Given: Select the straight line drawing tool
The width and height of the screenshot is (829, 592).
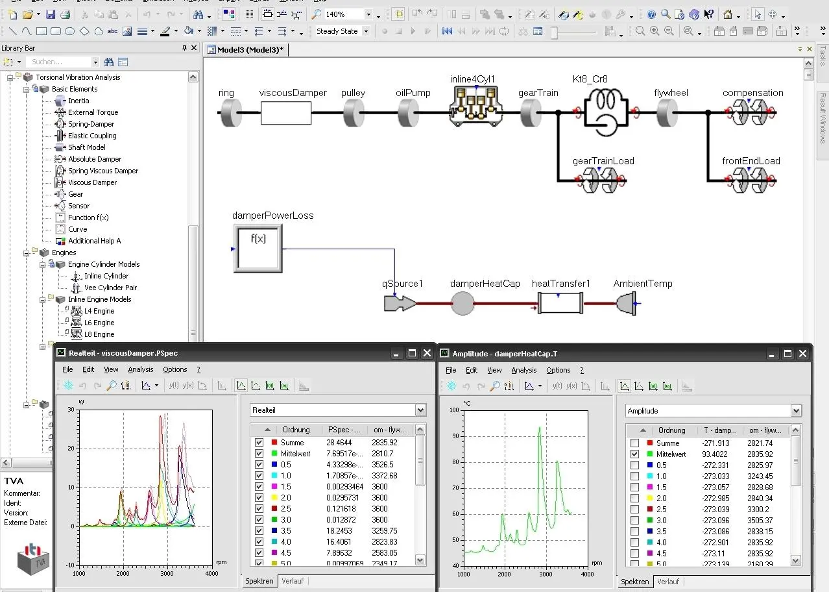Looking at the screenshot, I should [12, 31].
